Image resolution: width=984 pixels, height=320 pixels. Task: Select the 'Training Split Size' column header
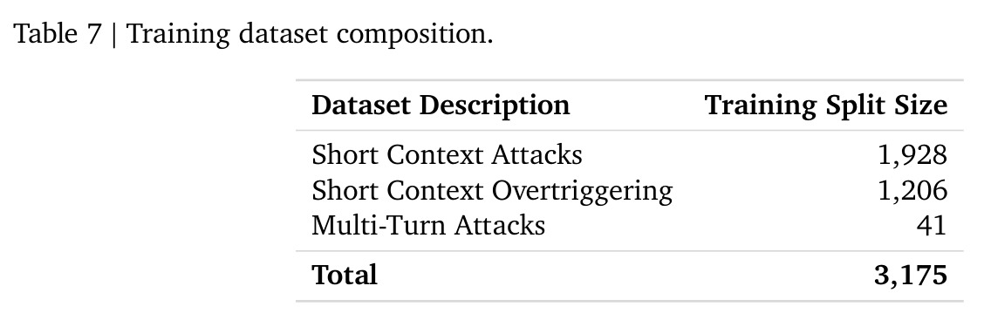point(826,106)
